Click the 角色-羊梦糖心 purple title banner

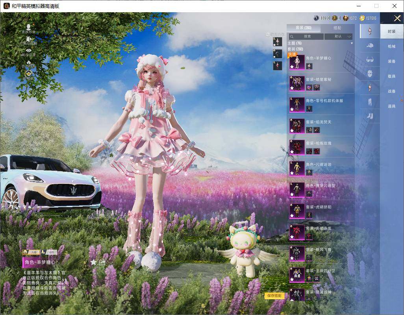click(39, 262)
